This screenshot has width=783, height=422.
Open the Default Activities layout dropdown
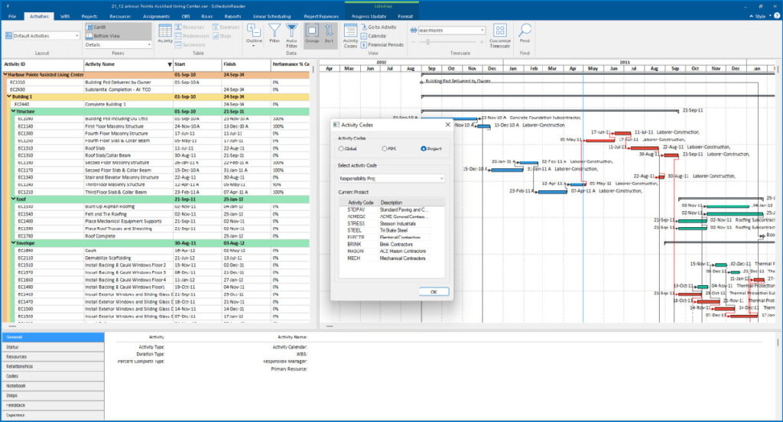pos(43,36)
